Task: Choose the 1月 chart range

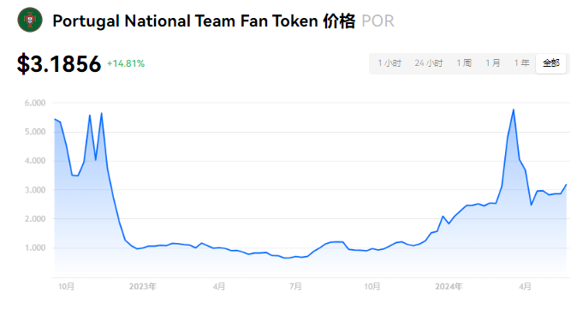Action: (x=493, y=63)
